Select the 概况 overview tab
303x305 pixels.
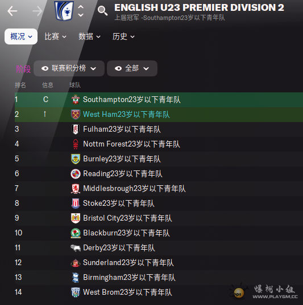point(21,36)
